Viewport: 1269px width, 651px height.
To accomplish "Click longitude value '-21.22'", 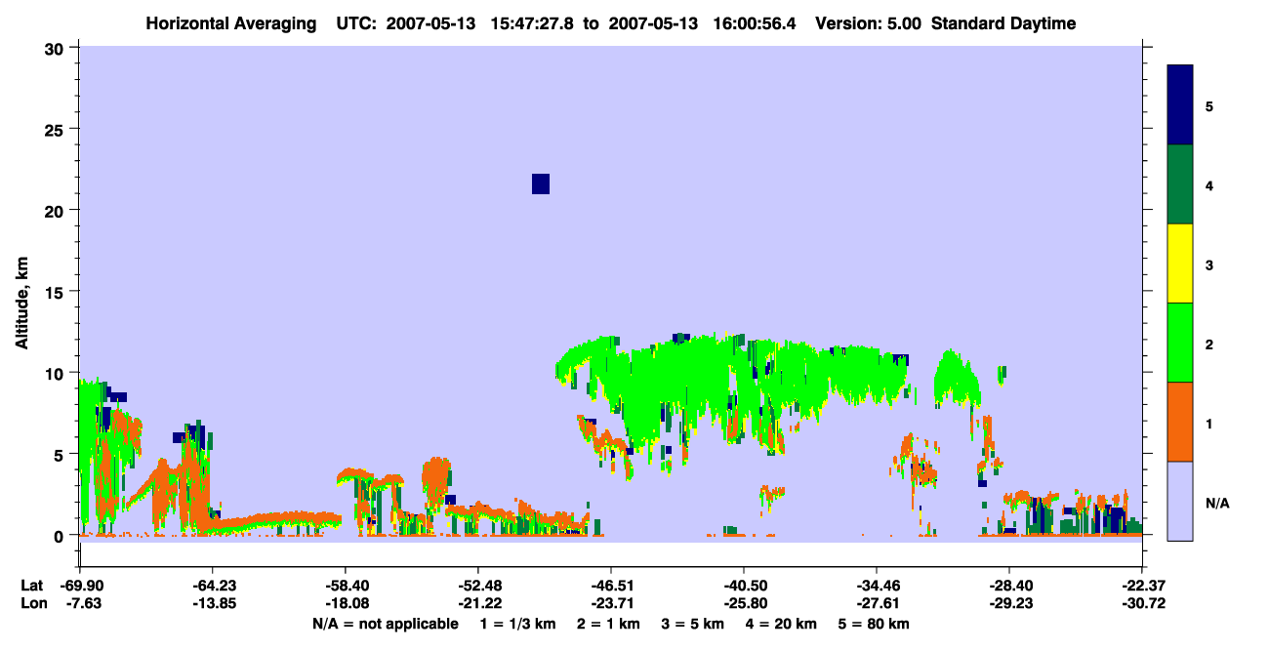I will pos(478,604).
